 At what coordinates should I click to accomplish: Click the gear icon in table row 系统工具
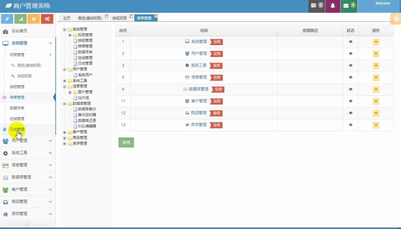(x=187, y=65)
